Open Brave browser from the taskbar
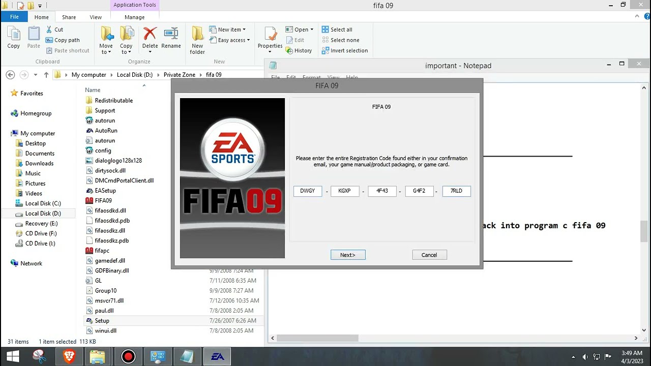This screenshot has width=651, height=366. (x=69, y=356)
